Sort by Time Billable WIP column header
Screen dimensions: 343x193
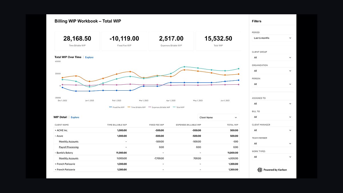point(117,125)
